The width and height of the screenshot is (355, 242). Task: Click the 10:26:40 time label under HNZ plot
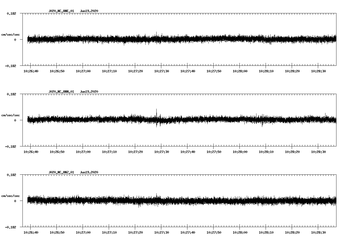[x=31, y=233]
